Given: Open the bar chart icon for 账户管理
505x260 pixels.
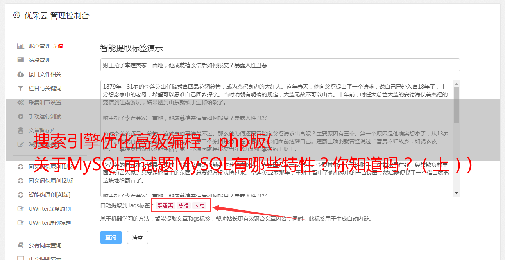Looking at the screenshot, I should coord(20,46).
